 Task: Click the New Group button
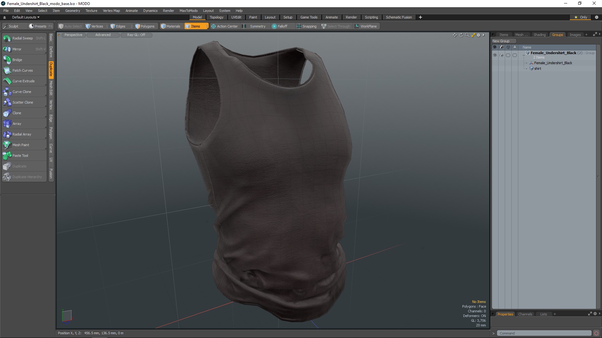point(504,41)
